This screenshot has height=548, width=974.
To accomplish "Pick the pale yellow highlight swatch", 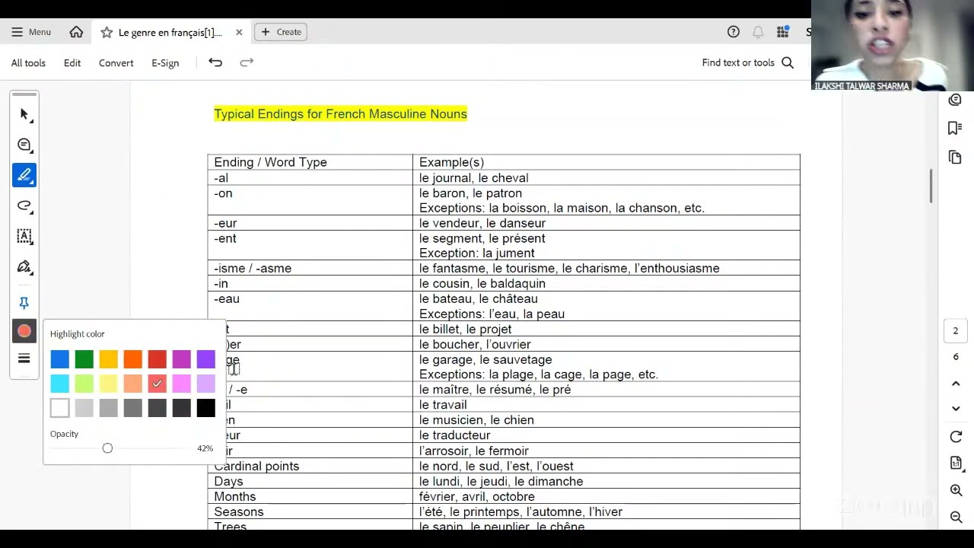I will coord(109,384).
